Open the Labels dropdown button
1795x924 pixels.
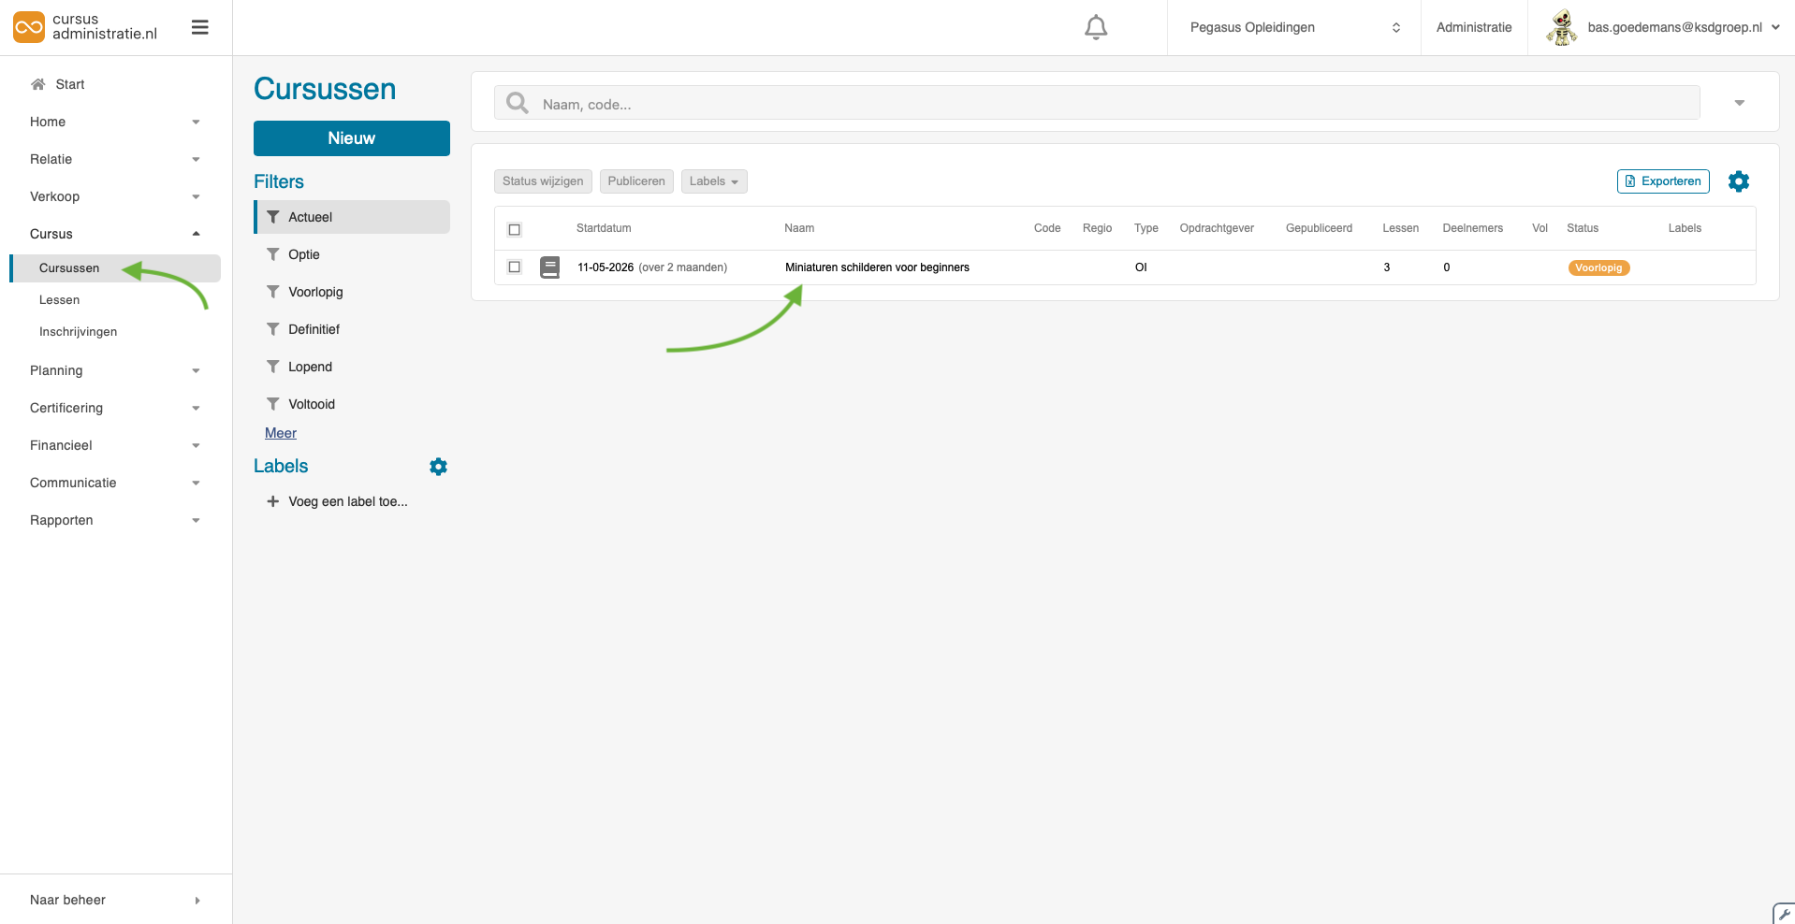point(713,181)
